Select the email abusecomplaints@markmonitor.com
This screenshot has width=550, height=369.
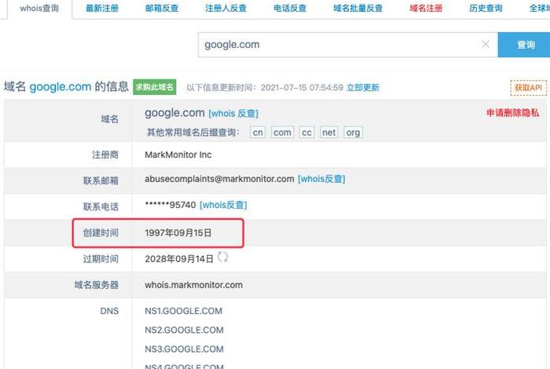tap(219, 179)
